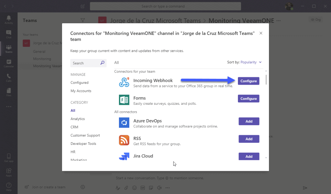Image resolution: width=331 pixels, height=194 pixels.
Task: Click the Forms connector icon
Action: pyautogui.click(x=124, y=100)
